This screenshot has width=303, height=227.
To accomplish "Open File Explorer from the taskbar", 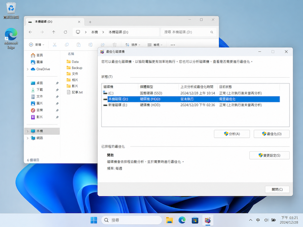I will point(169,220).
